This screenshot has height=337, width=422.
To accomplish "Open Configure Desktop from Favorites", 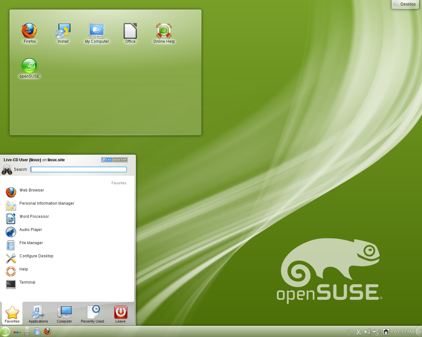I will (36, 256).
